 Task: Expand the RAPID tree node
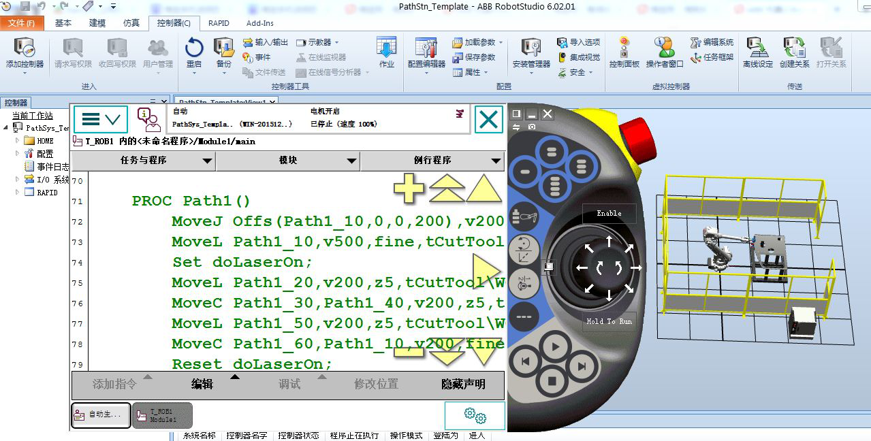tap(18, 192)
